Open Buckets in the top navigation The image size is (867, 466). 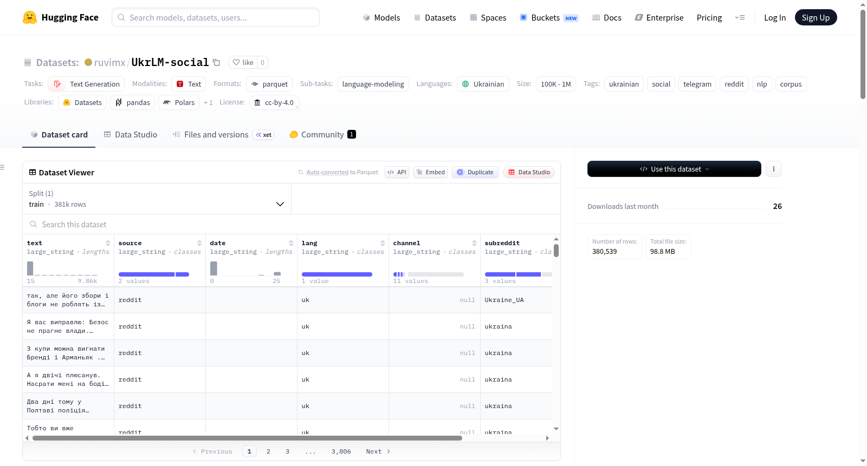pos(549,17)
